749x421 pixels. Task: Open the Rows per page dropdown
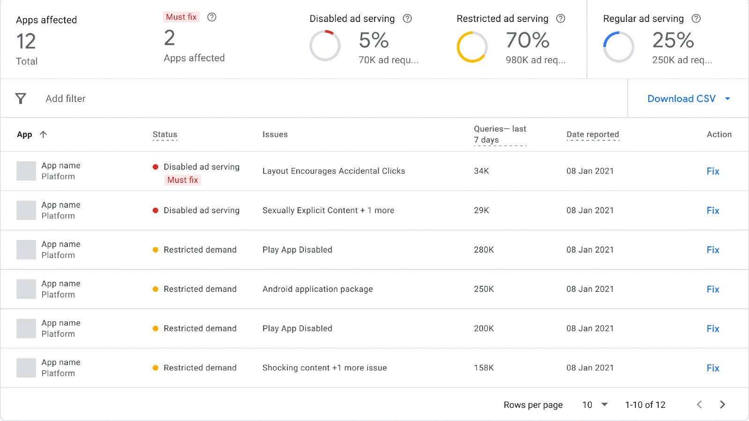click(x=595, y=405)
